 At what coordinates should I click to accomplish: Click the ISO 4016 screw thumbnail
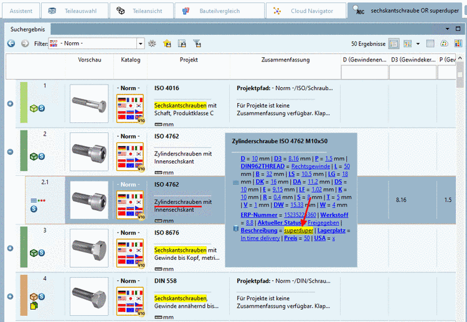point(89,103)
